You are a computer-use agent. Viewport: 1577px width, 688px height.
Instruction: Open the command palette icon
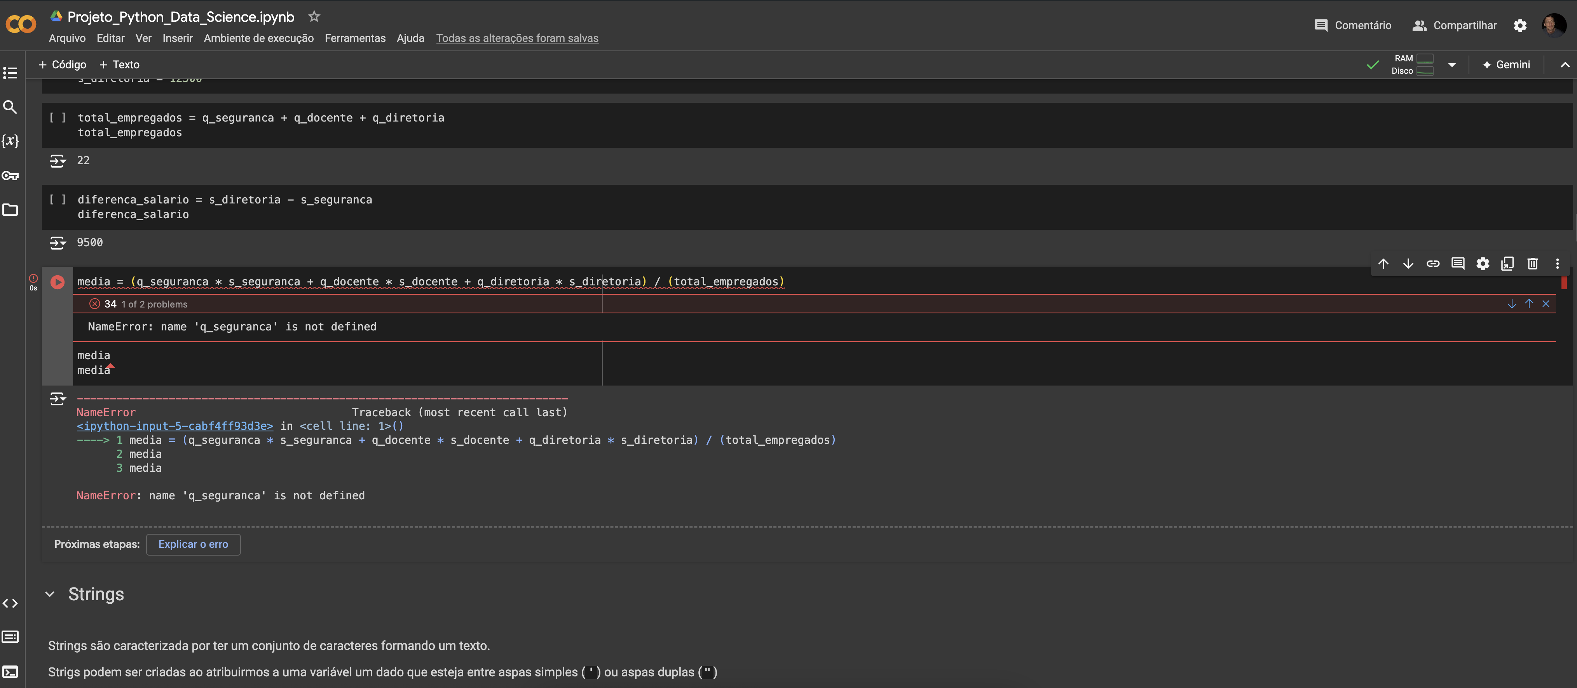[10, 637]
